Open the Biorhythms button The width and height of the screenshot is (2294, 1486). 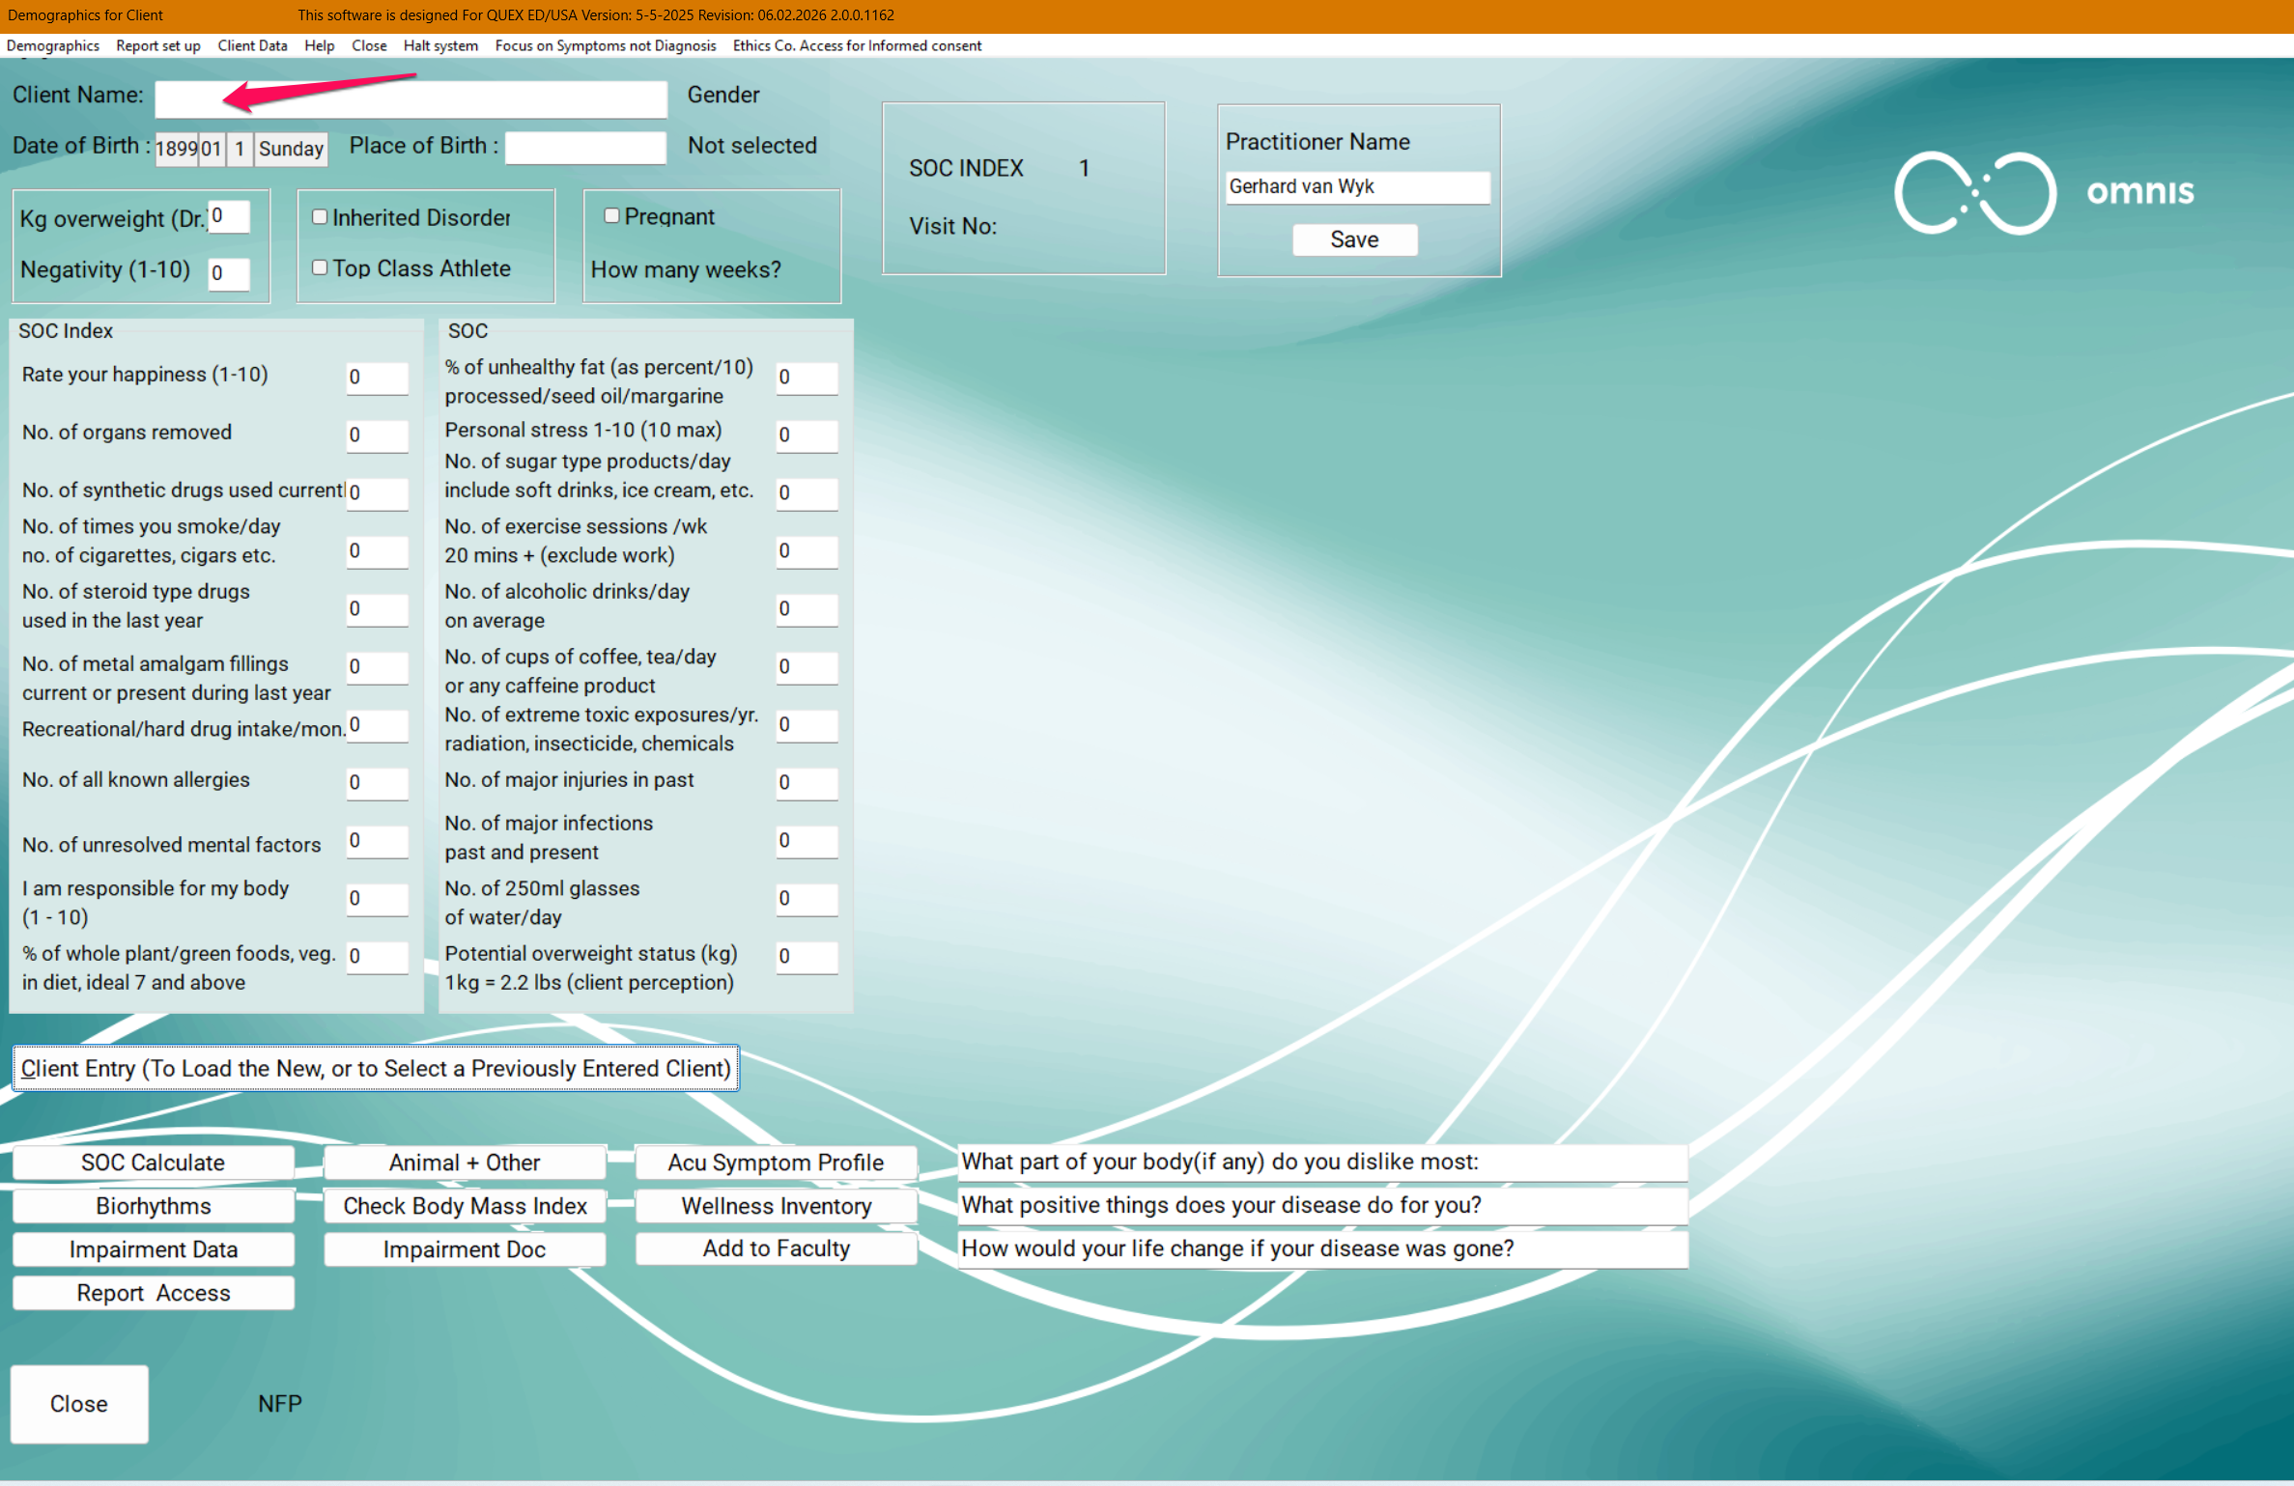[153, 1206]
